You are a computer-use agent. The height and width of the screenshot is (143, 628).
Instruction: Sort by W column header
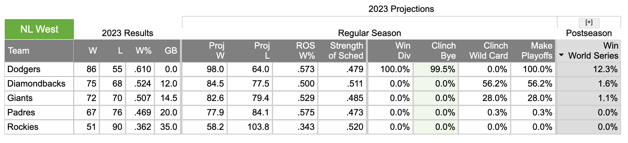87,51
